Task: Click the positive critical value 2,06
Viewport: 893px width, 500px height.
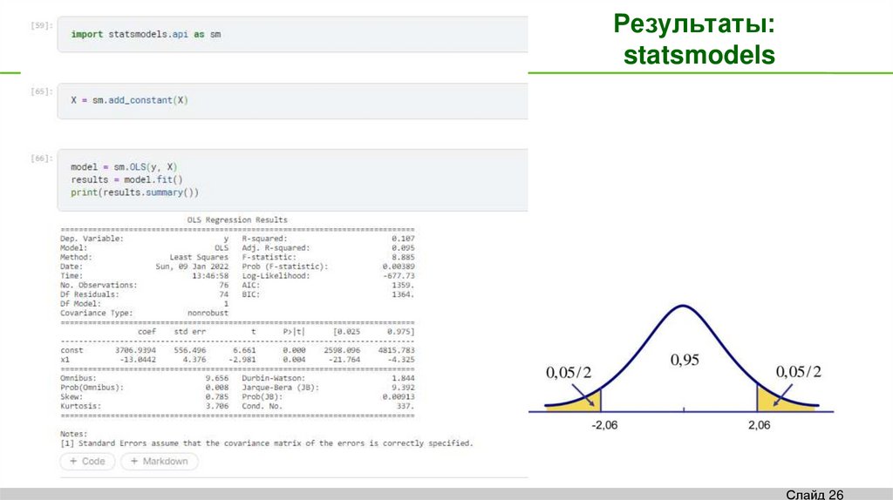Action: click(760, 425)
